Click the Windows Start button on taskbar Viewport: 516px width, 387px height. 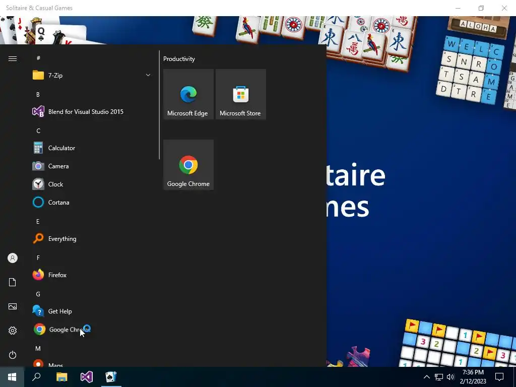tap(12, 377)
